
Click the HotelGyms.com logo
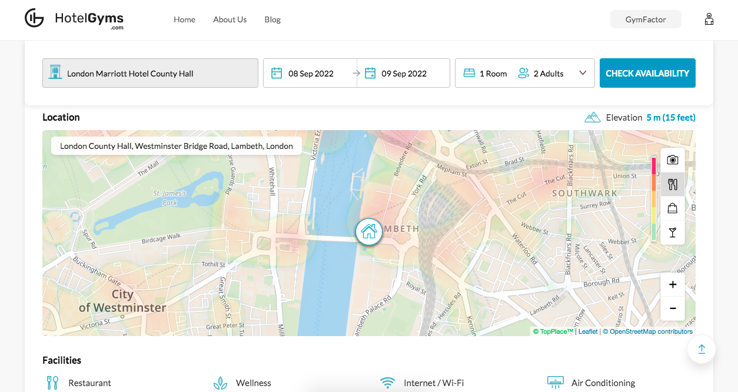[x=74, y=19]
